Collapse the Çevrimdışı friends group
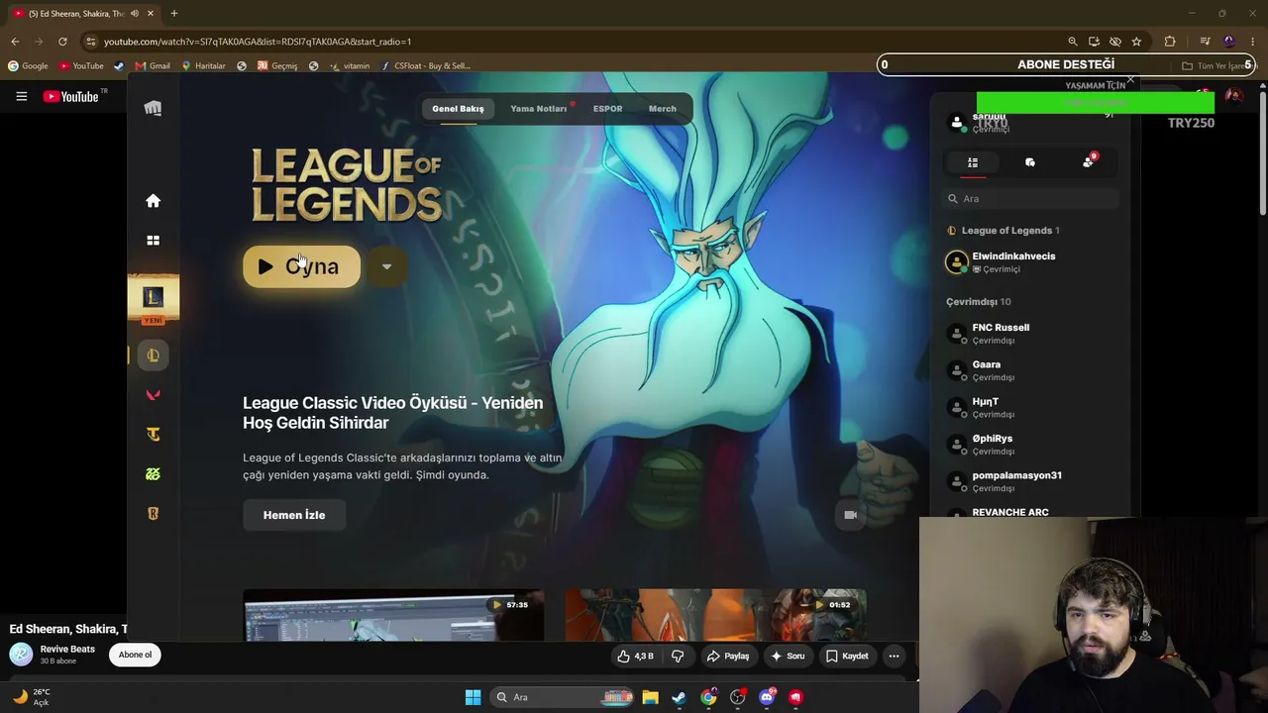Viewport: 1268px width, 713px height. click(979, 302)
